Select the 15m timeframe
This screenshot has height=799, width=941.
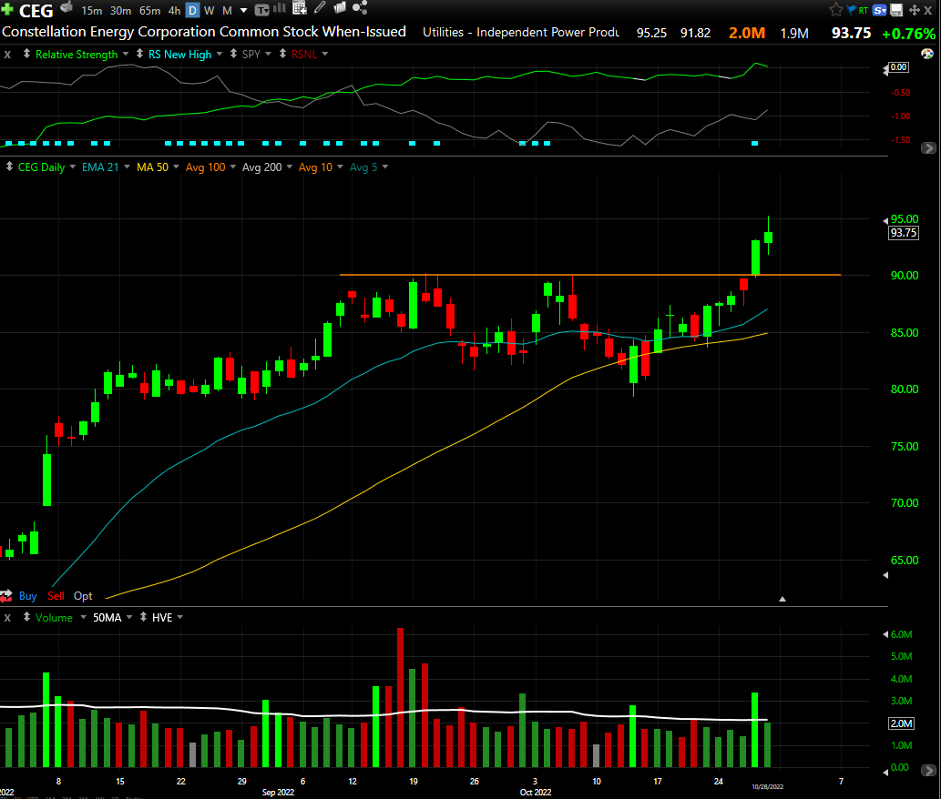(91, 11)
